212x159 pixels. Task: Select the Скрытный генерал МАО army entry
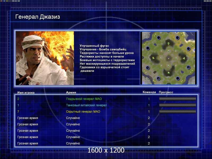(x=83, y=112)
